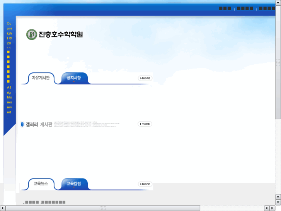Screen dimensions: 281x211
Task: Click the horizontal scrollbar right arrow at far right
Action: tap(272, 208)
